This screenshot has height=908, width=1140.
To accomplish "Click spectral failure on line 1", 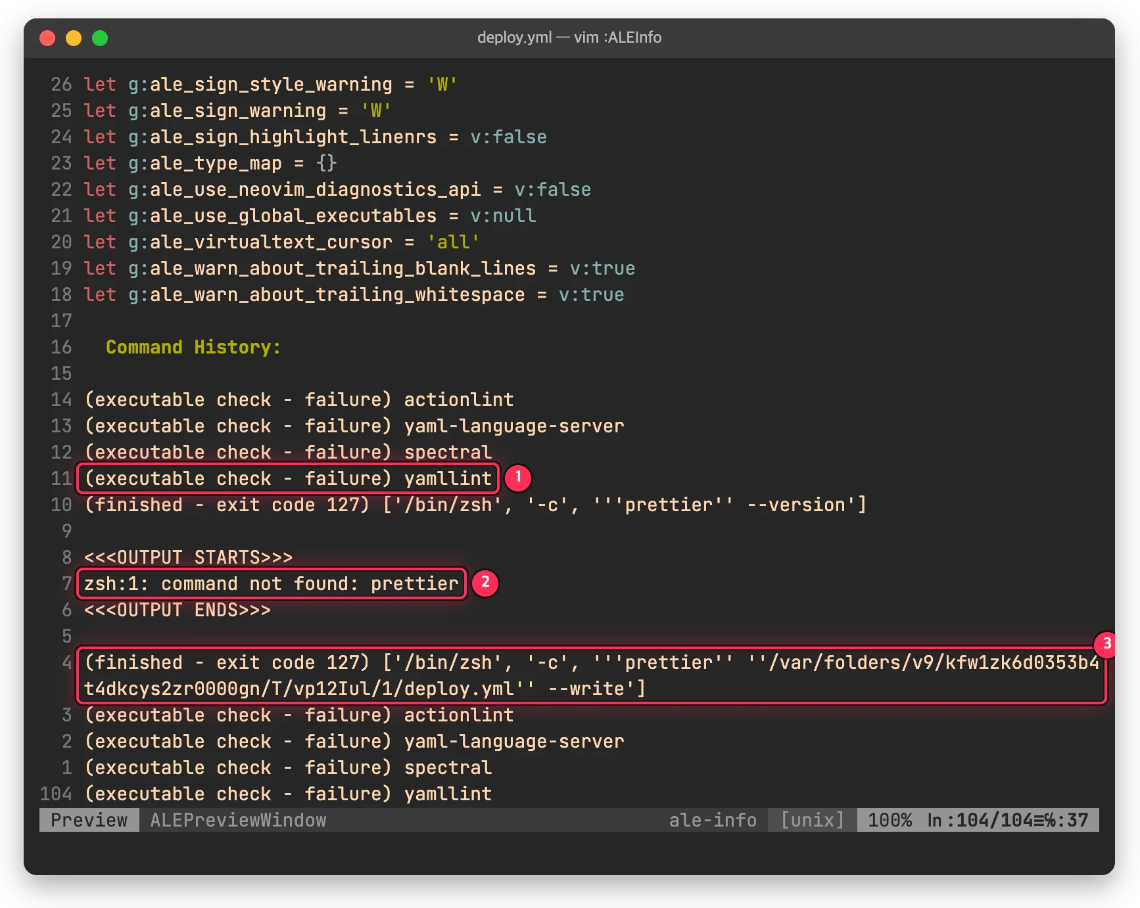I will pyautogui.click(x=288, y=767).
